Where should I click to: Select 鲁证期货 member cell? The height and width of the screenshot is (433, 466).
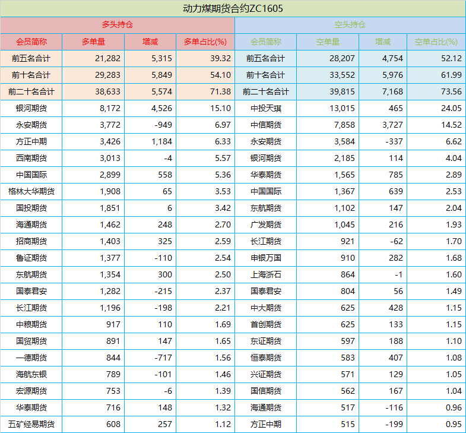point(31,258)
